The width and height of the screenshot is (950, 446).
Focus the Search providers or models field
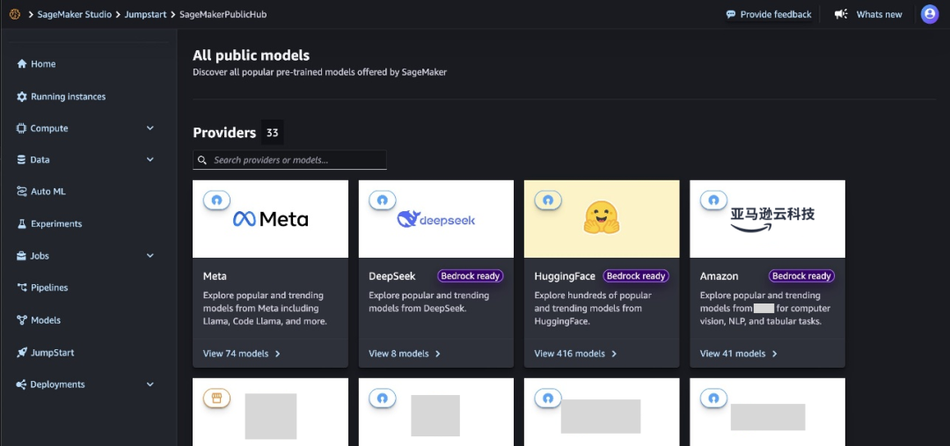click(289, 160)
